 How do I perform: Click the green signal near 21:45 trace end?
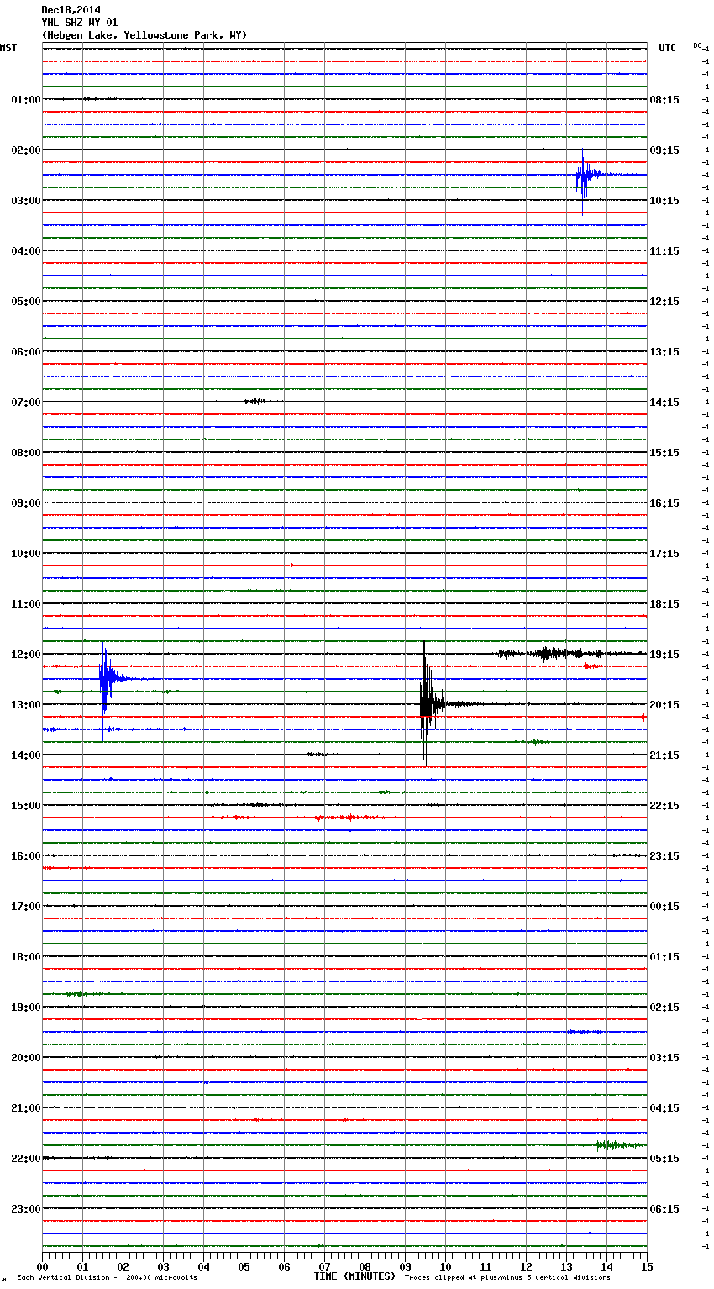click(620, 1144)
